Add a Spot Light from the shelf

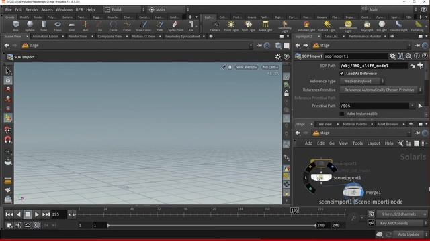pos(249,26)
